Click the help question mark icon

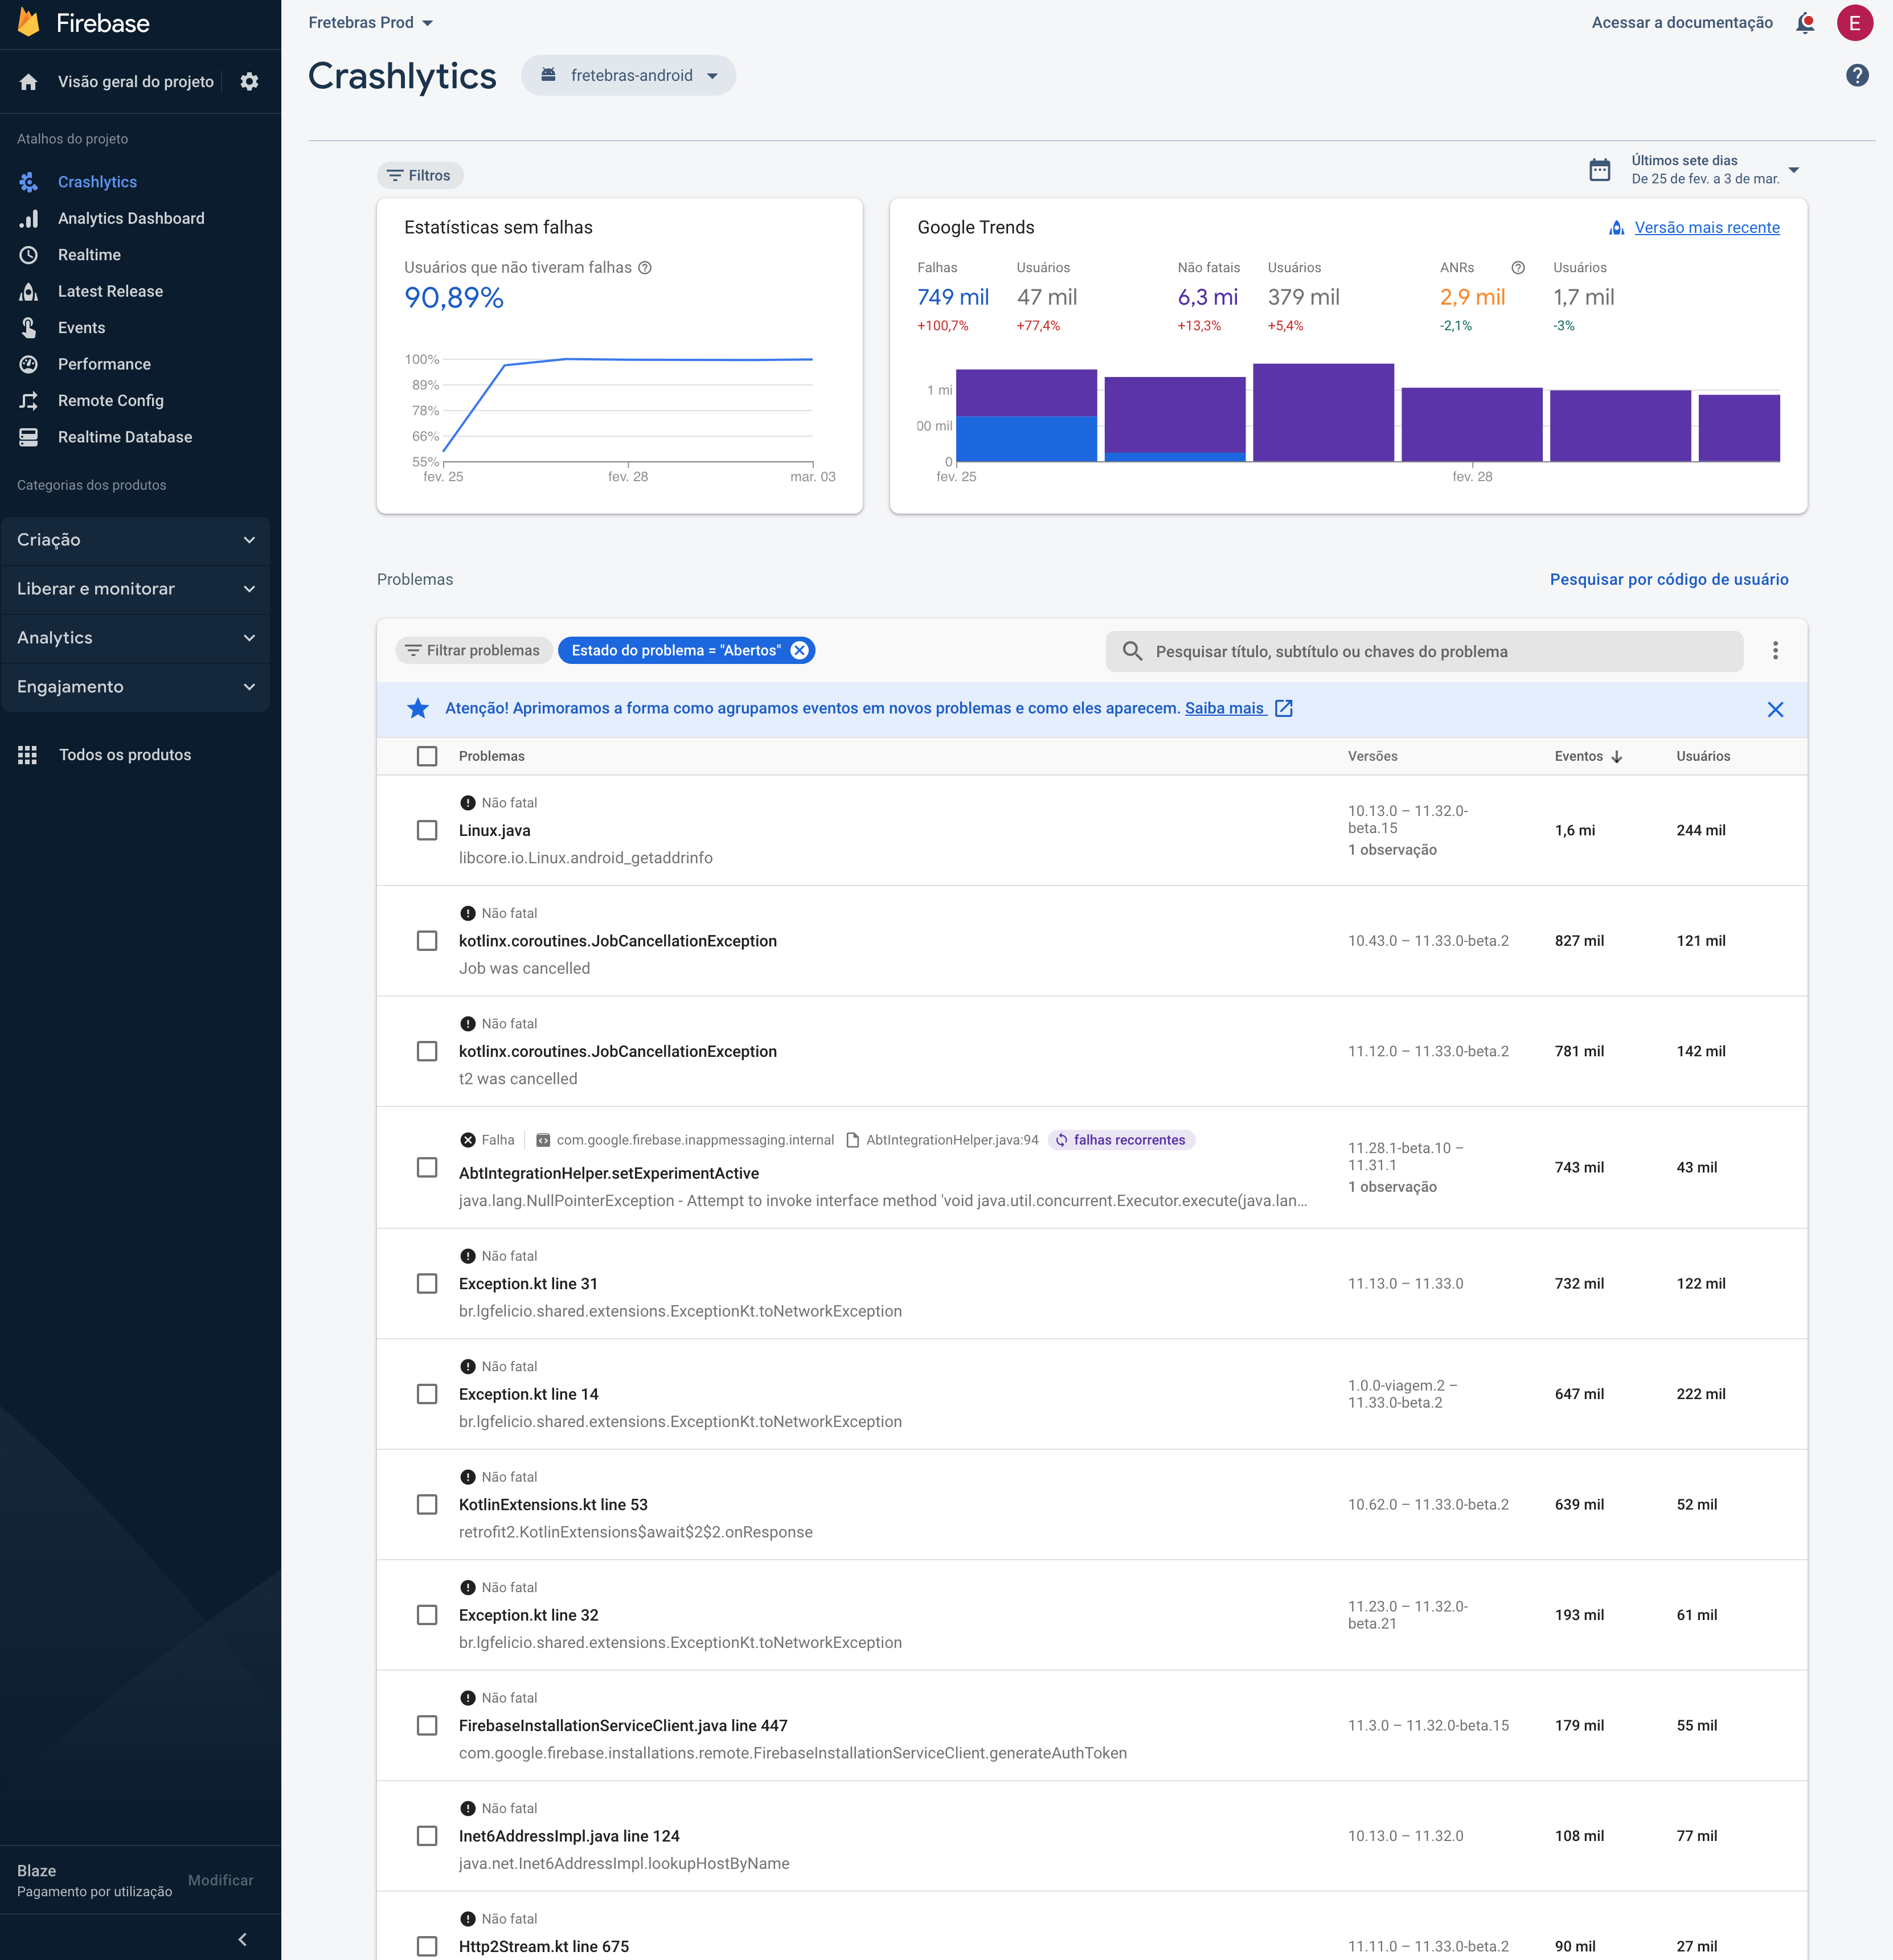[x=1857, y=75]
